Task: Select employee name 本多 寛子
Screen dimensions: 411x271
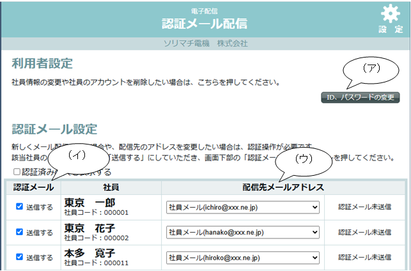Action: [89, 253]
